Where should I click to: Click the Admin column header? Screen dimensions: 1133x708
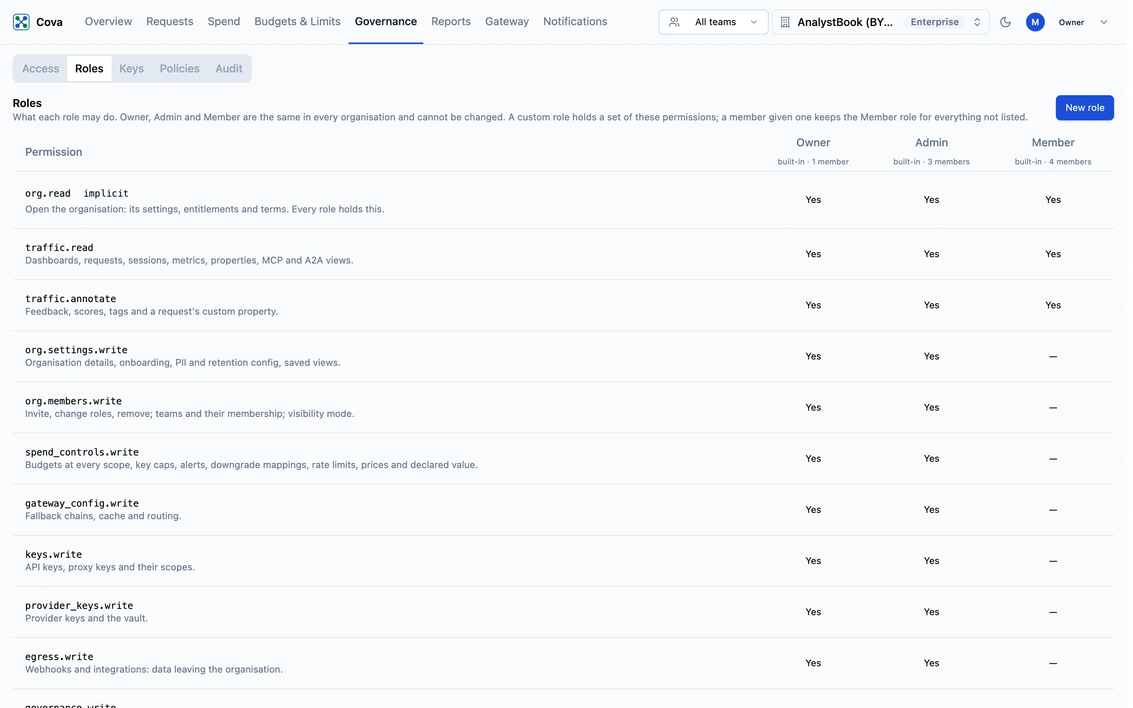tap(931, 142)
